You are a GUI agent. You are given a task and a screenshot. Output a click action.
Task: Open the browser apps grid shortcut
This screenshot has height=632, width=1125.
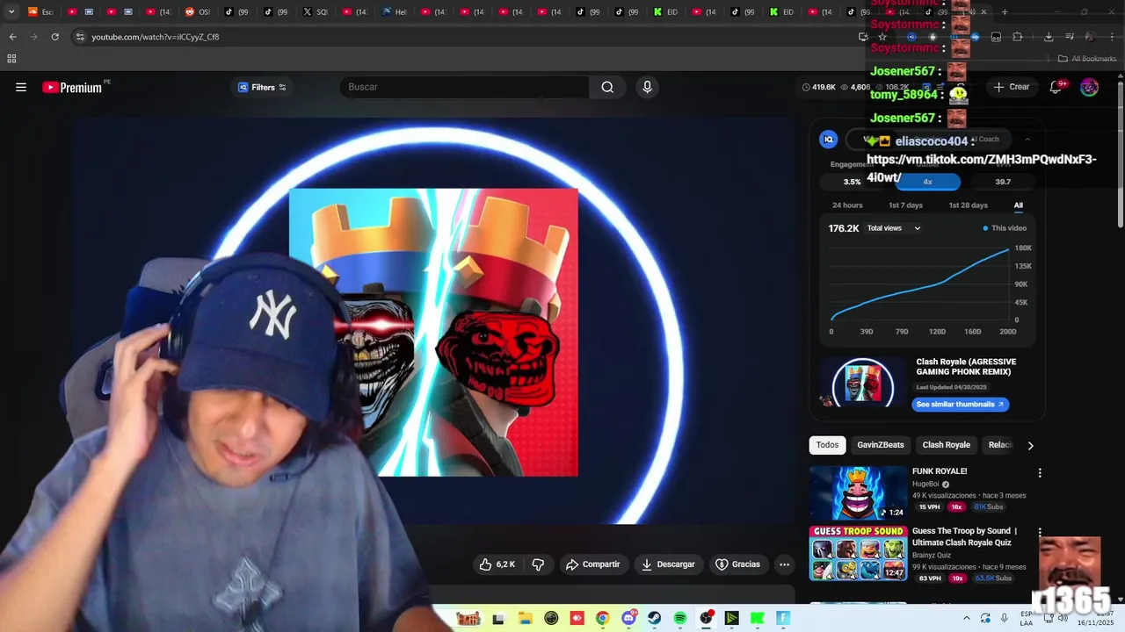[x=11, y=59]
